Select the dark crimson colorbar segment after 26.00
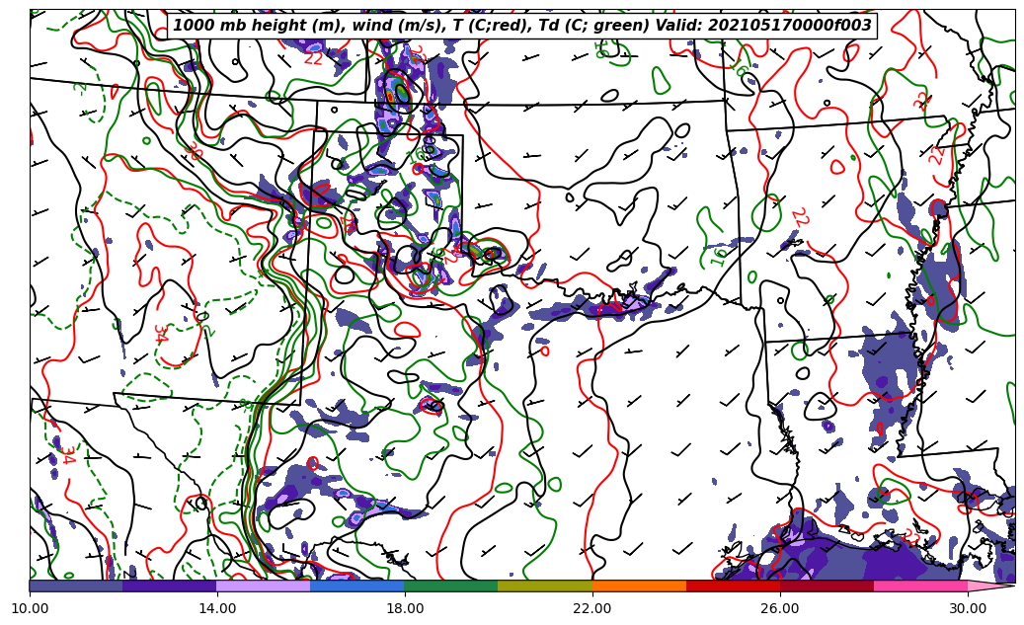The width and height of the screenshot is (1024, 625). (827, 586)
